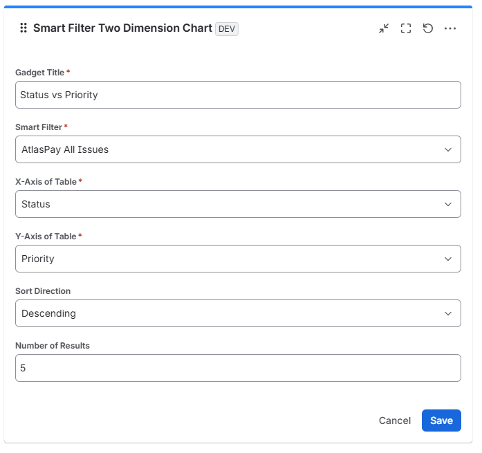Click the Sort Direction label
The width and height of the screenshot is (482, 453).
coord(43,291)
